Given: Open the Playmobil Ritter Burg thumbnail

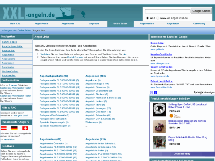Looking at the screenshot, I should coord(159,143).
